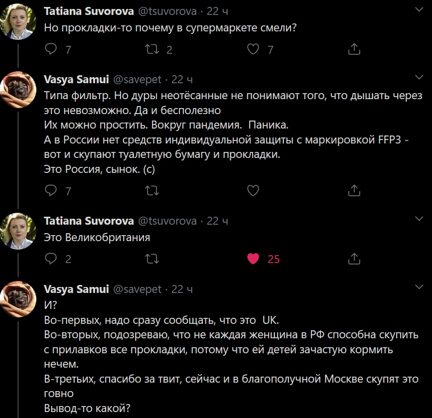
Task: Reply to Vasya's tweet about FFP3 masks
Action: [x=51, y=190]
